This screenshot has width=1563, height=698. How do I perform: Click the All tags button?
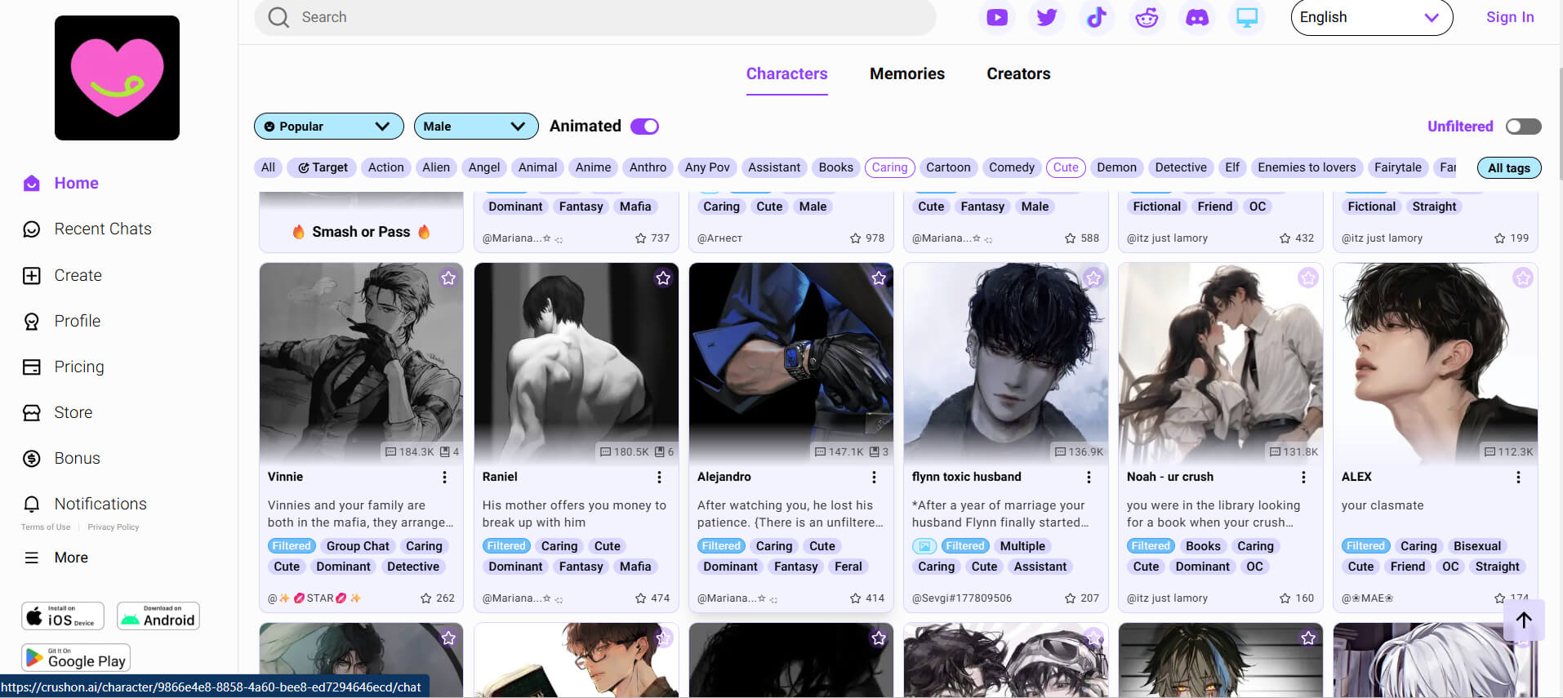tap(1508, 168)
